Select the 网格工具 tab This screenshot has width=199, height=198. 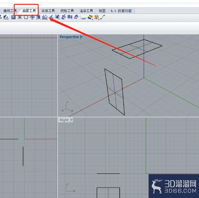(x=67, y=11)
